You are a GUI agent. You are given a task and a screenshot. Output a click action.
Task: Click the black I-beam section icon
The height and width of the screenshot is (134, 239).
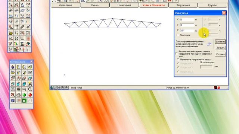[22, 44]
